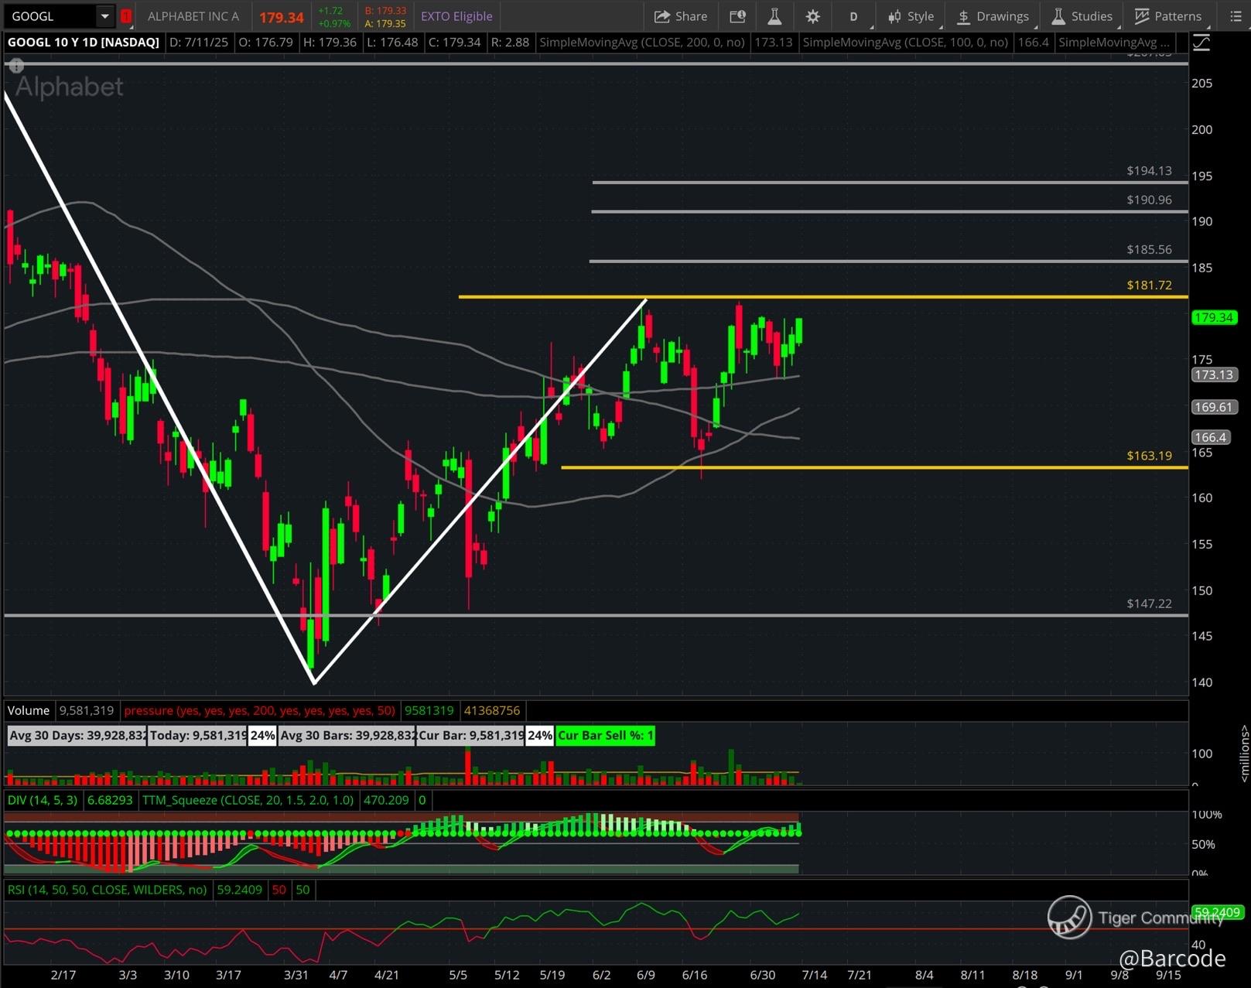1251x988 pixels.
Task: Click the B: 179.33 bid price
Action: coord(385,11)
